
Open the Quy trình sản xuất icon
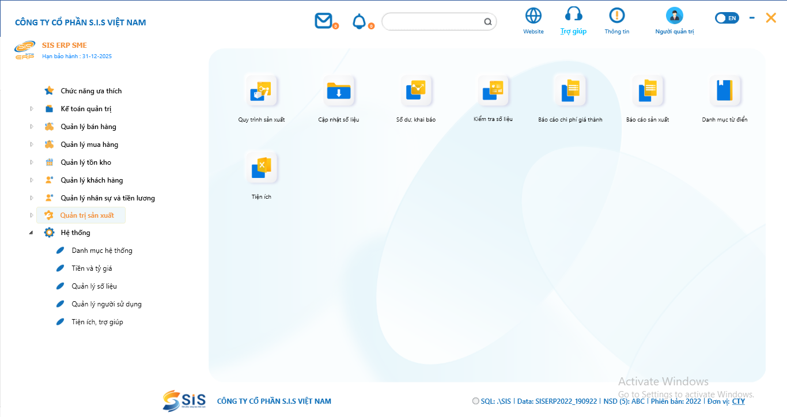click(261, 91)
